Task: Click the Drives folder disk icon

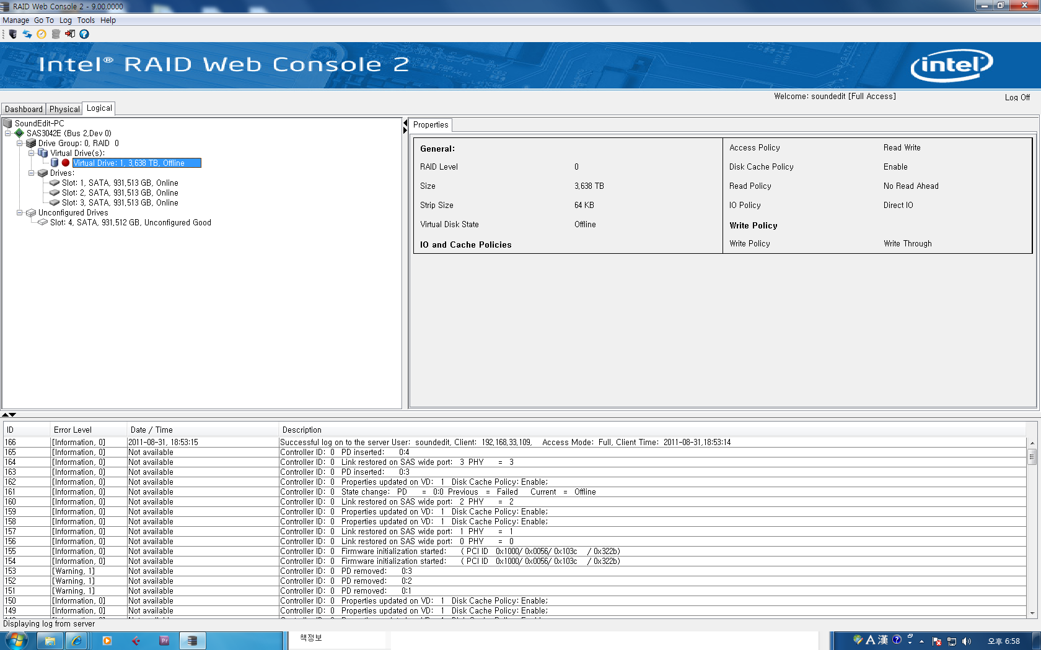Action: pos(43,173)
